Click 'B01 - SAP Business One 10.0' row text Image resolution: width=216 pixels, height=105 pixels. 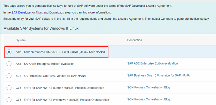click(x=51, y=76)
